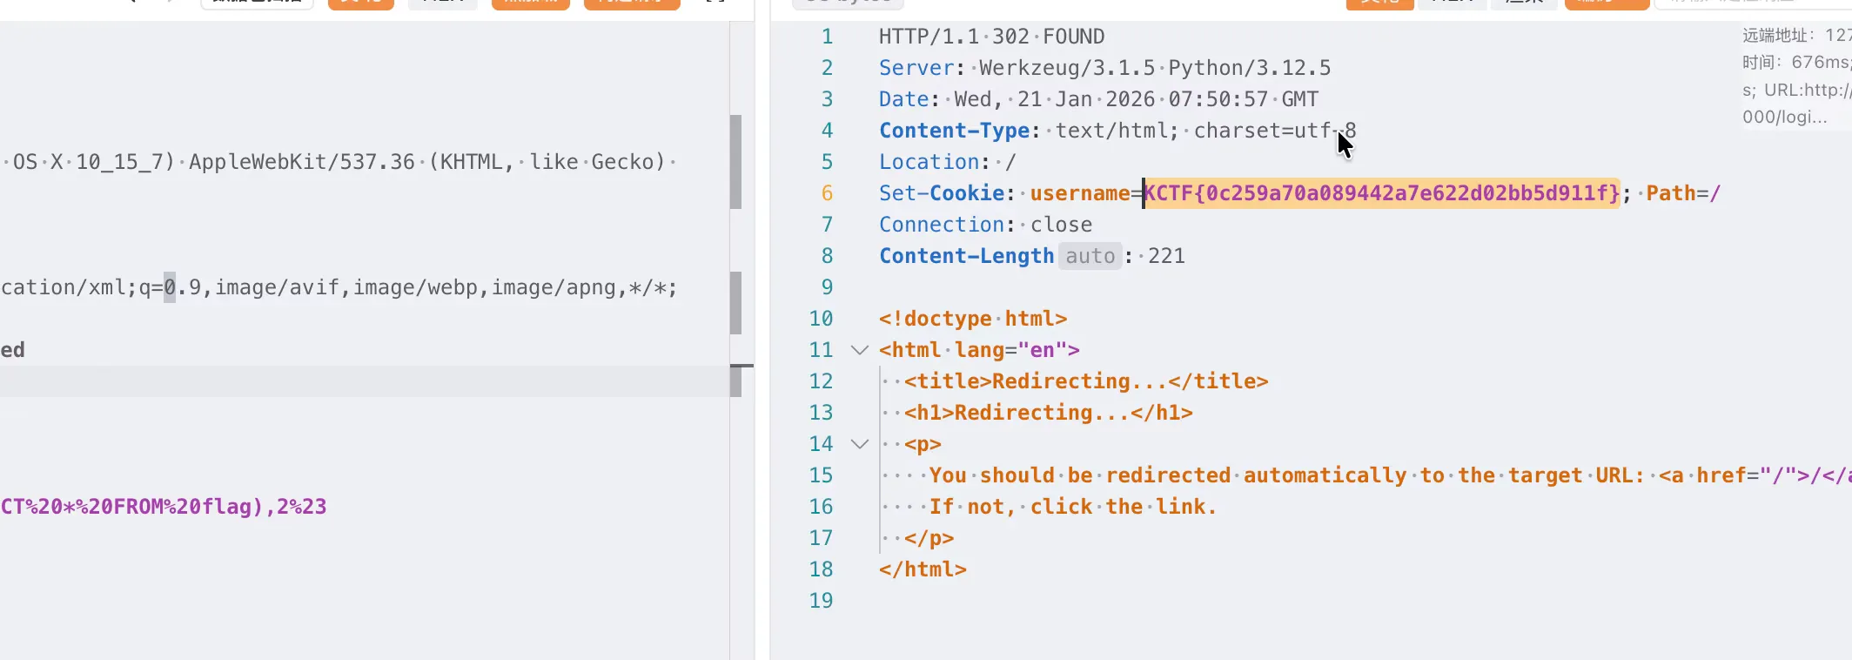The height and width of the screenshot is (660, 1852).
Task: Collapse the html lang="en" block fold arrow
Action: tap(860, 350)
